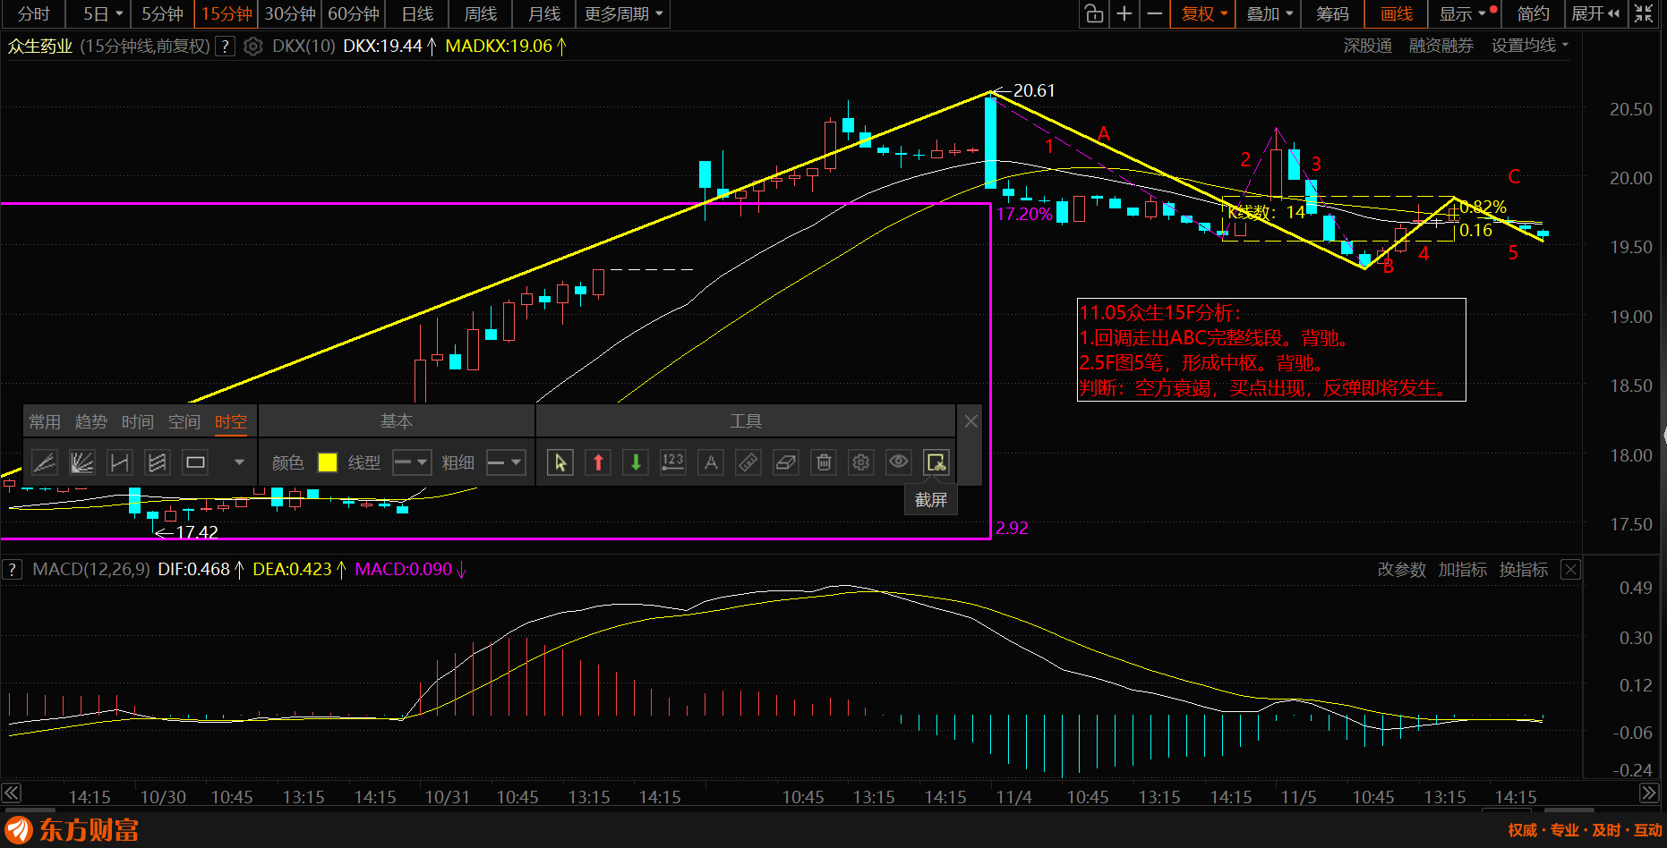The height and width of the screenshot is (848, 1667).
Task: Toggle the 筹码 chip distribution panel
Action: click(1332, 13)
